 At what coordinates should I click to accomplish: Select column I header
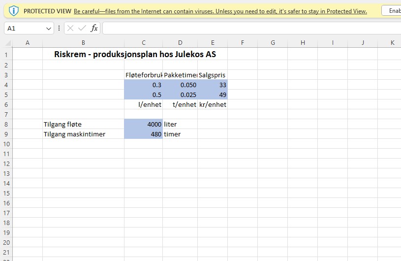(x=333, y=43)
